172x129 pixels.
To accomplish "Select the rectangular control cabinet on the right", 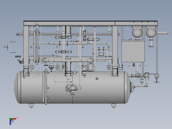I will (x=133, y=51).
